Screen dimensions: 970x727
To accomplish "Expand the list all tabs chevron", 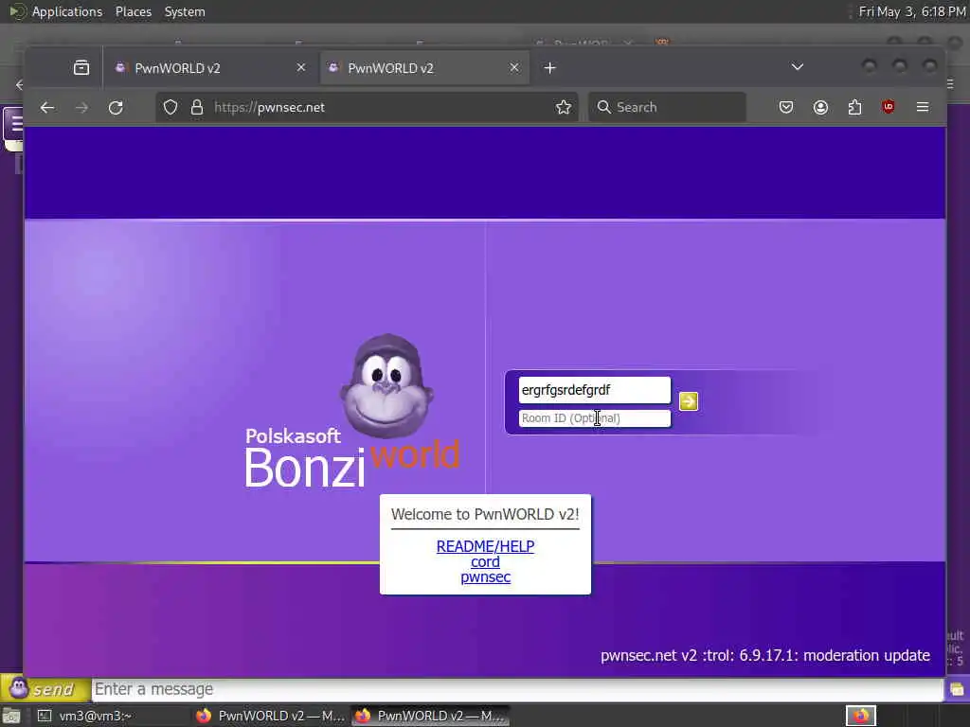I will (798, 67).
